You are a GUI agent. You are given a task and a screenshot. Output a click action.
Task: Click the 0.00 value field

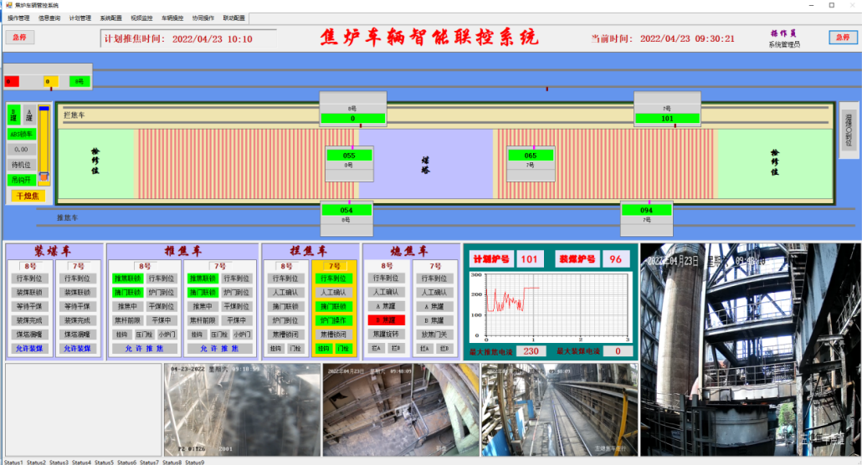tap(22, 150)
